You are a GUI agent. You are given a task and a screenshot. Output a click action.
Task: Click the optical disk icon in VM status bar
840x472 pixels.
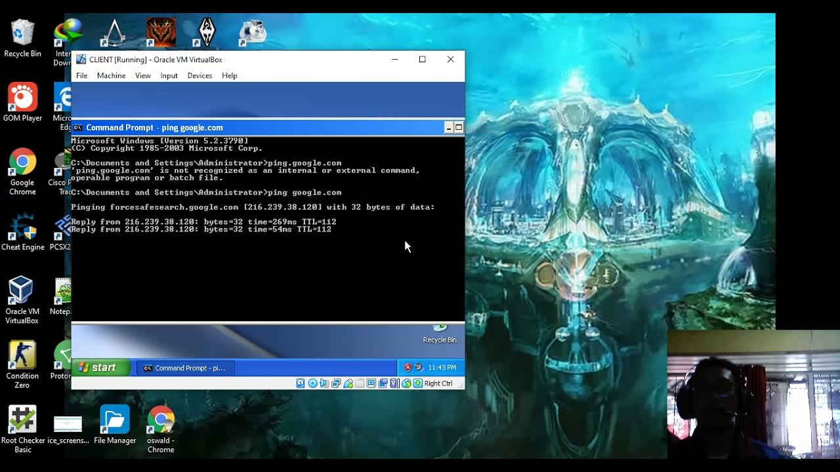click(x=312, y=383)
